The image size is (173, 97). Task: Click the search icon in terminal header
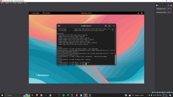[x=106, y=26]
